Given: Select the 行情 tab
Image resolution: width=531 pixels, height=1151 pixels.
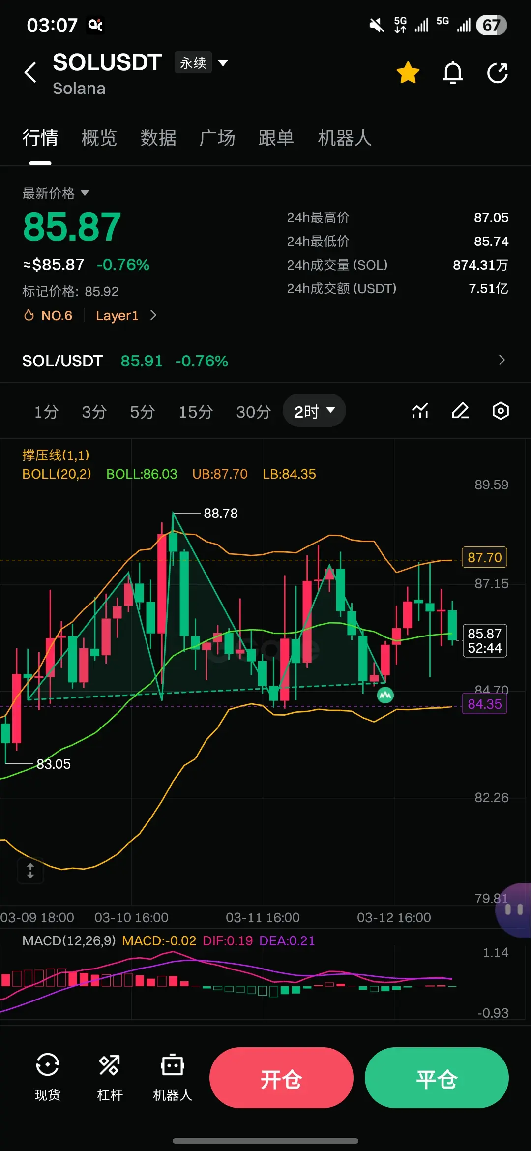Looking at the screenshot, I should [x=40, y=138].
